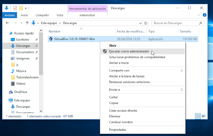Click the blue download arrow title bar icon
This screenshot has height=136, width=213.
click(6, 8)
